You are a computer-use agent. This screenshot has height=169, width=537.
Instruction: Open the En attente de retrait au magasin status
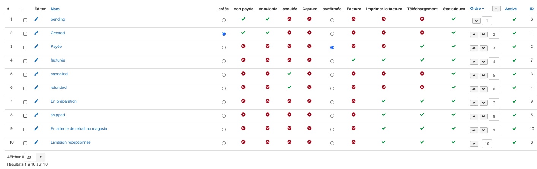click(x=79, y=129)
